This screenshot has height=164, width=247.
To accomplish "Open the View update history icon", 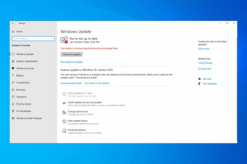I will pyautogui.click(x=64, y=122).
